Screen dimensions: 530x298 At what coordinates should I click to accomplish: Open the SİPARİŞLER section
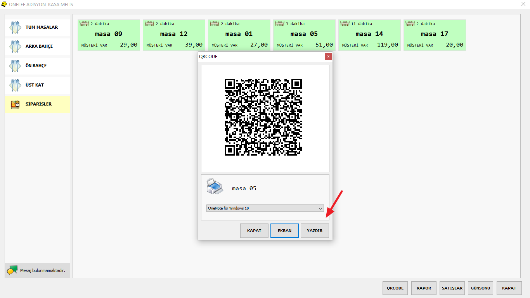click(x=37, y=104)
